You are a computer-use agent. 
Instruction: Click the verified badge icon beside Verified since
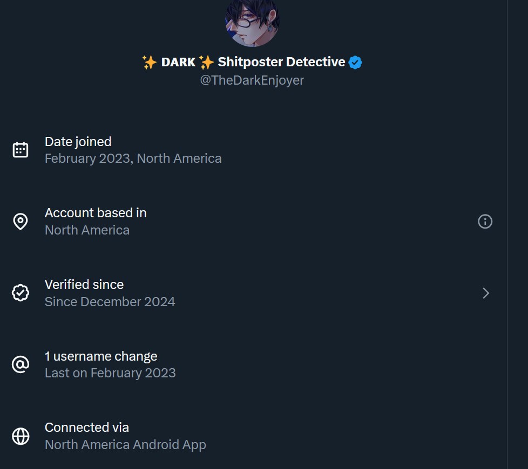(x=21, y=293)
